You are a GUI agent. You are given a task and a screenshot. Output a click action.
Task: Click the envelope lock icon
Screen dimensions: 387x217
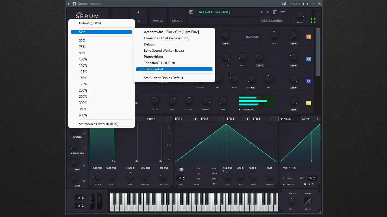tap(169, 127)
